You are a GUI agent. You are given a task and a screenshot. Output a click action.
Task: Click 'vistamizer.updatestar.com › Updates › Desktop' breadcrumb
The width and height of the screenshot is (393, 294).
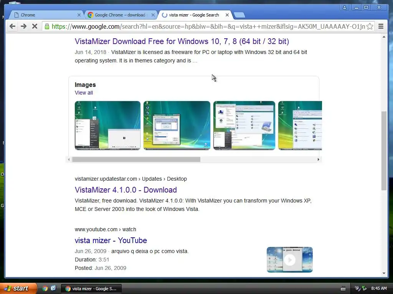coord(131,179)
